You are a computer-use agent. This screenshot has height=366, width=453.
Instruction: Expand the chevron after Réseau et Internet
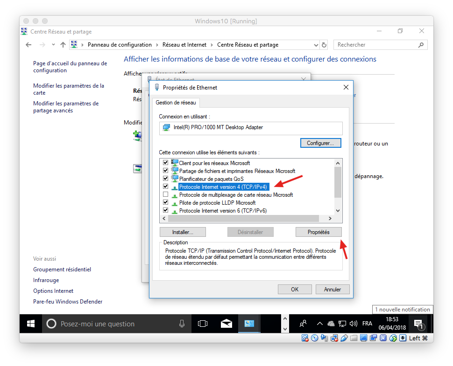pyautogui.click(x=212, y=45)
